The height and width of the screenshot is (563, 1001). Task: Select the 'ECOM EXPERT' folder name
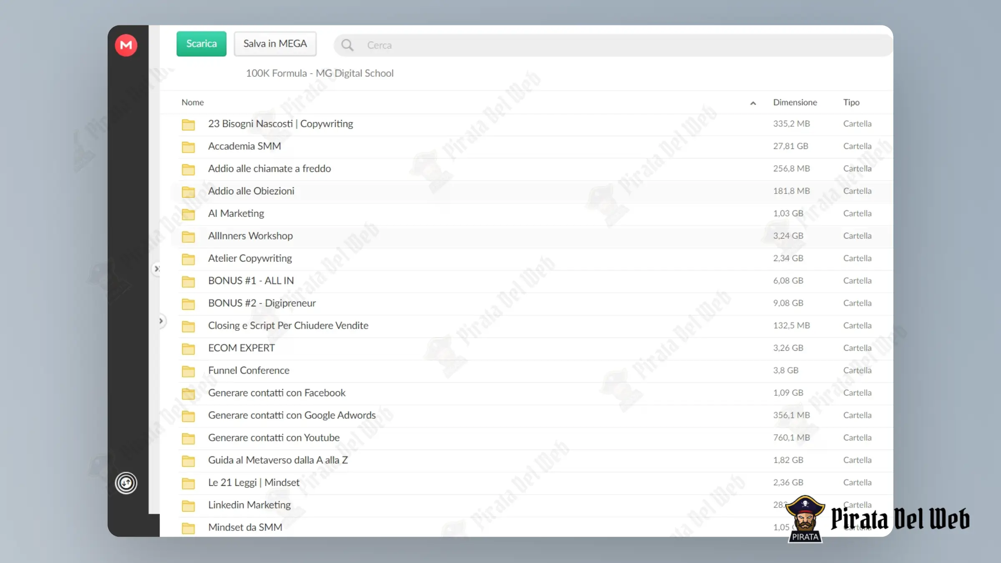coord(241,348)
